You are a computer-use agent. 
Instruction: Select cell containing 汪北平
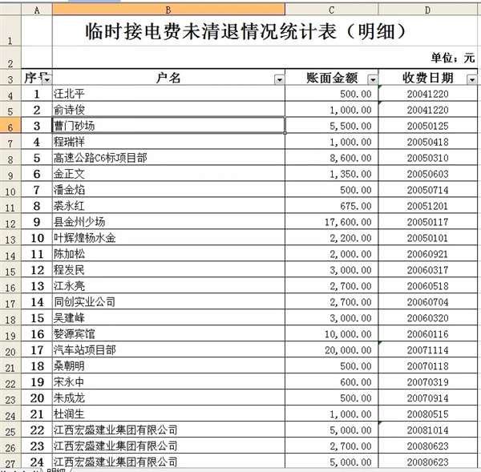coord(168,94)
